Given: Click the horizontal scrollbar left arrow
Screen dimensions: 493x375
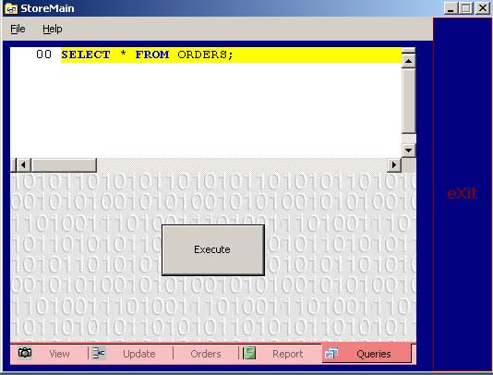Looking at the screenshot, I should 23,164.
